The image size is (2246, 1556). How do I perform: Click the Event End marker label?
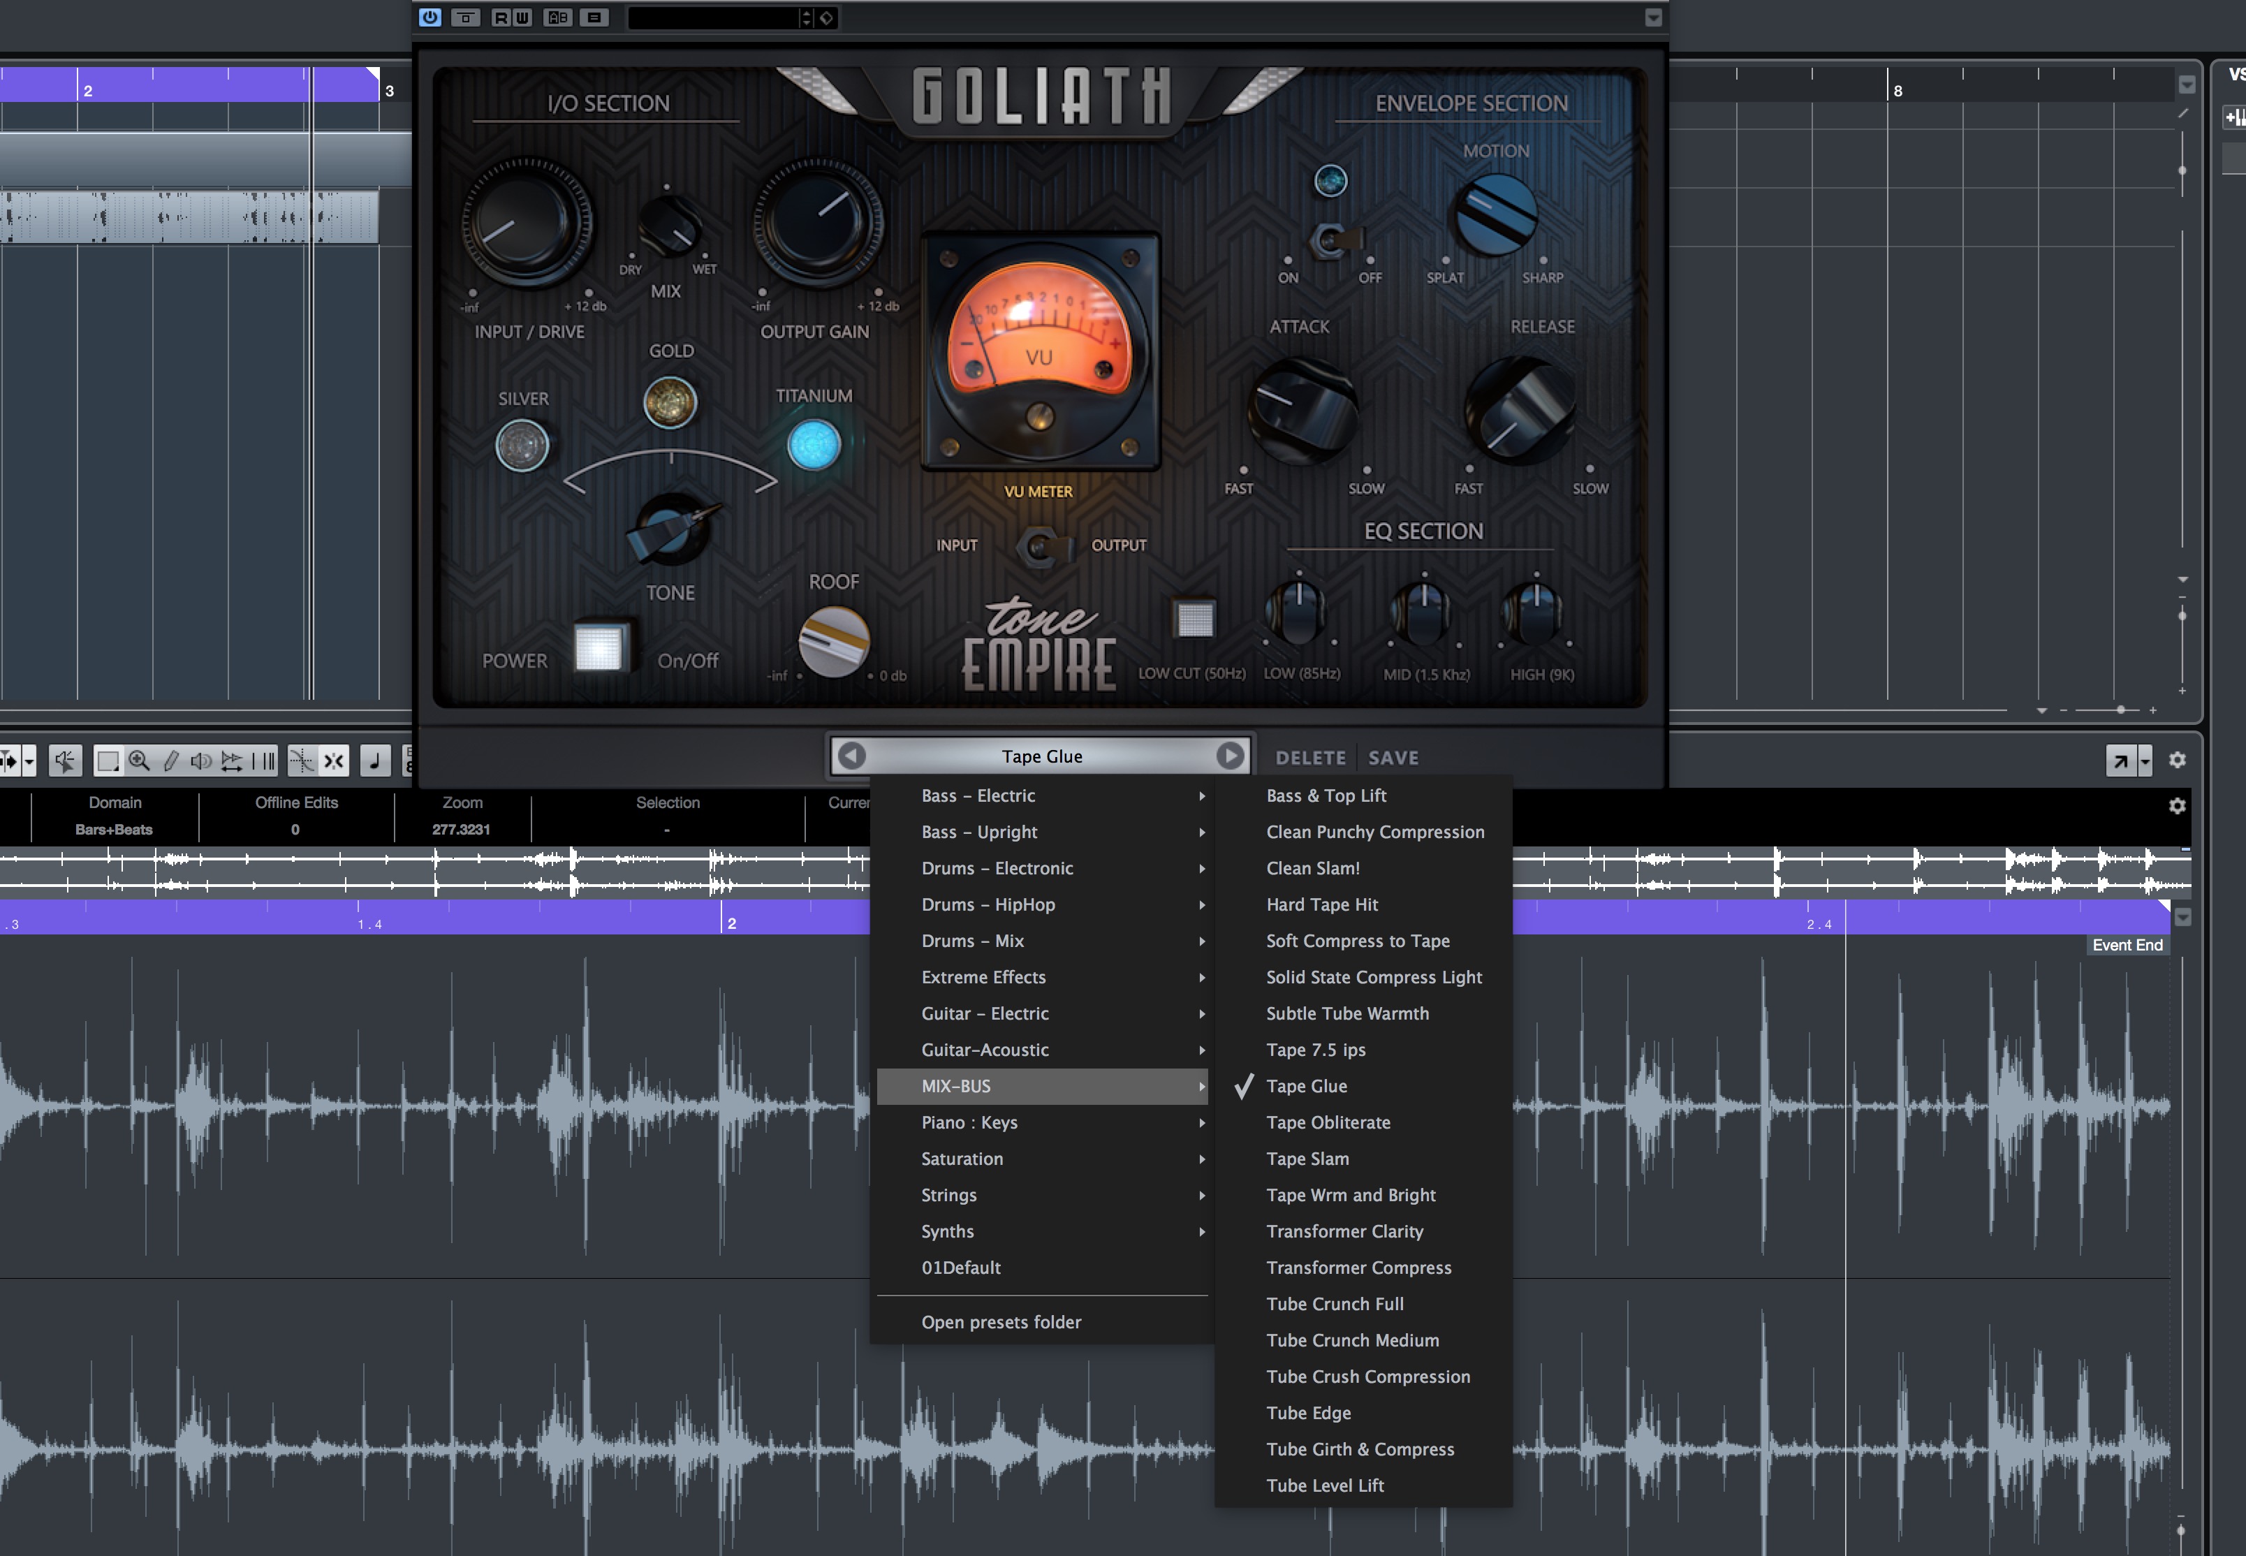[2127, 946]
